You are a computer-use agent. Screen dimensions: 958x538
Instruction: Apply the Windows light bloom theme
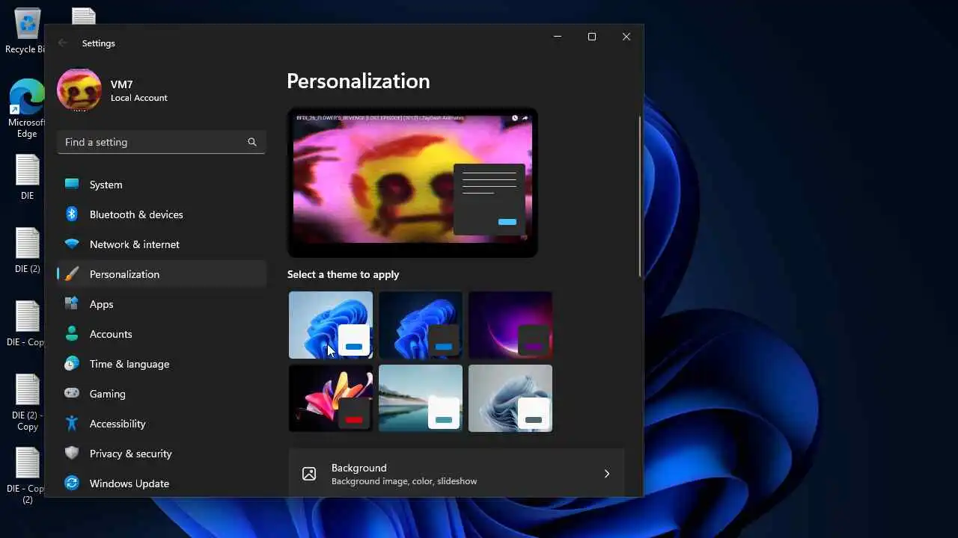click(331, 325)
